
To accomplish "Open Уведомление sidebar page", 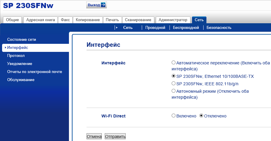I will (x=20, y=64).
